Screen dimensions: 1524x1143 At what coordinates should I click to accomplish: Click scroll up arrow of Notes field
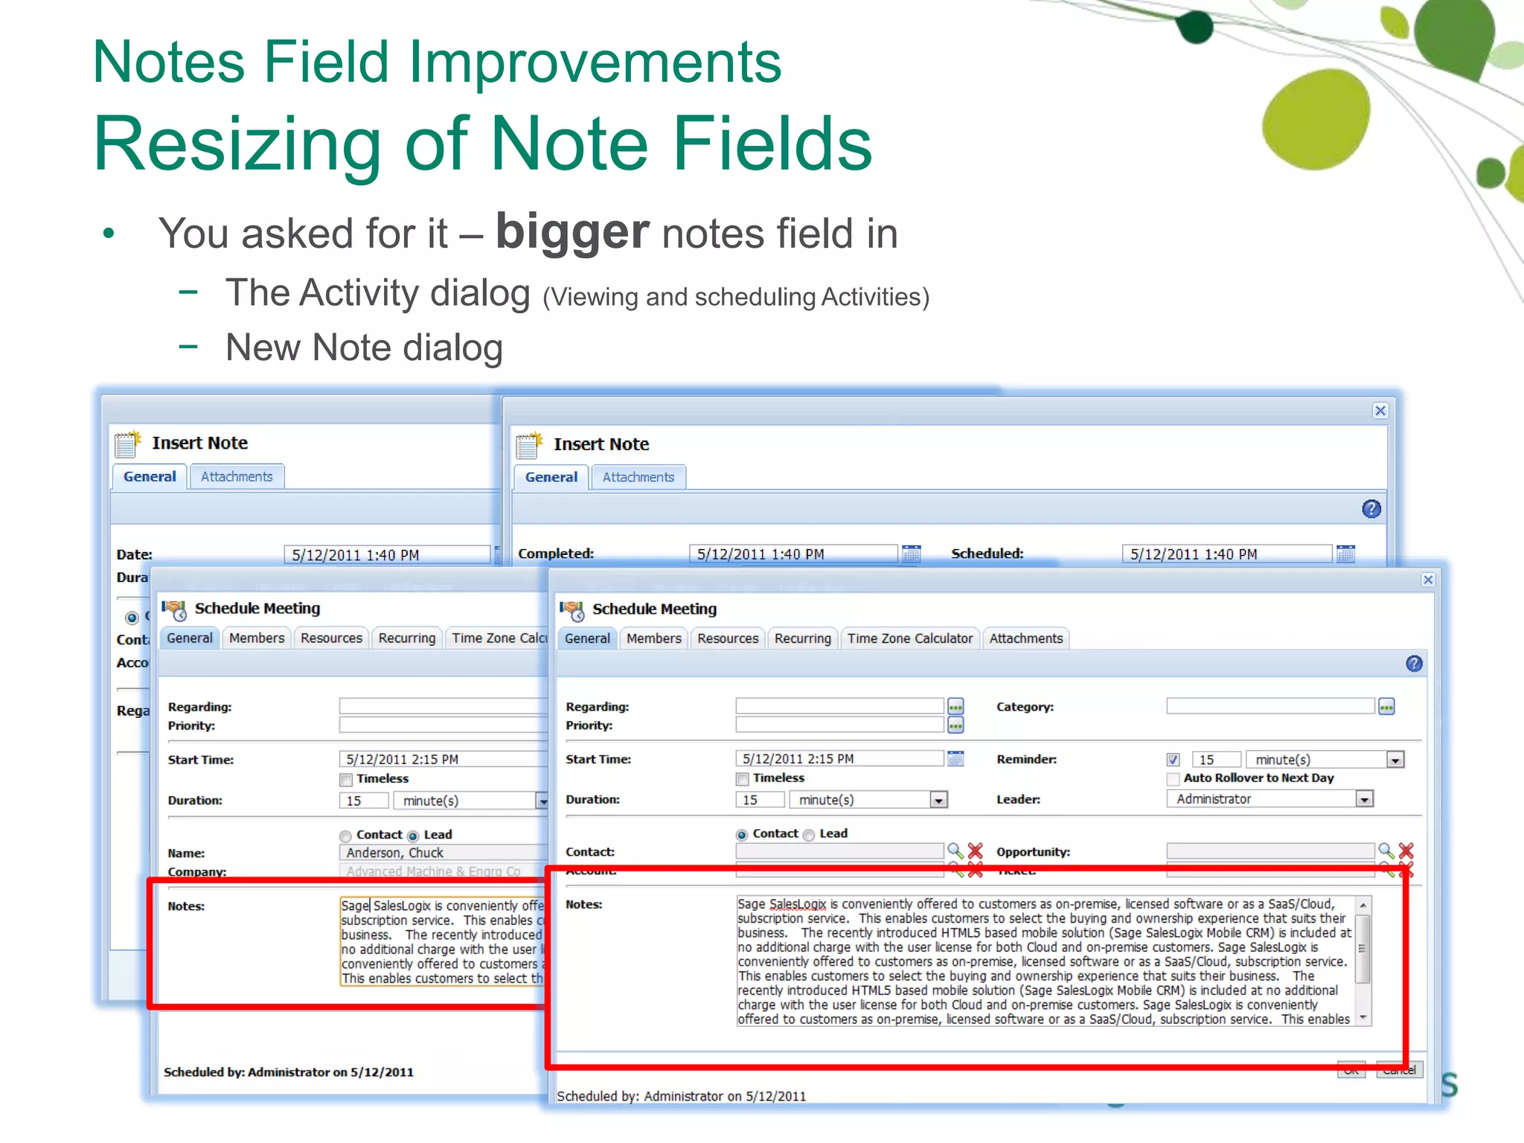tap(1363, 905)
